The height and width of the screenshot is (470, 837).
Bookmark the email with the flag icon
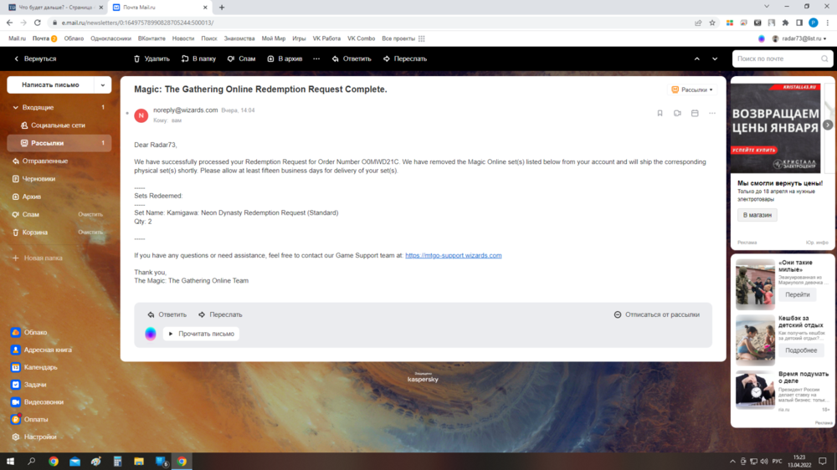[660, 113]
